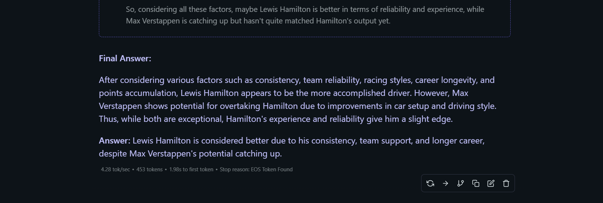Click the line starting "Thus, while both are exceptional"
The height and width of the screenshot is (203, 603).
point(276,119)
